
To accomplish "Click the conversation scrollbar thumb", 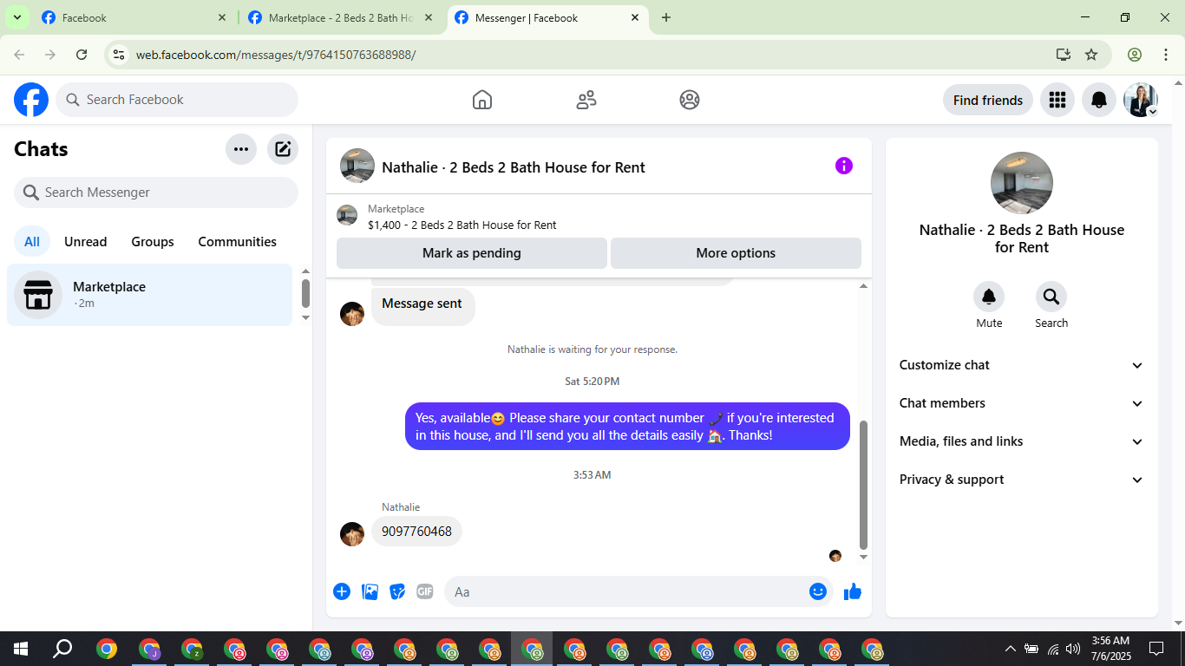I will 863,486.
